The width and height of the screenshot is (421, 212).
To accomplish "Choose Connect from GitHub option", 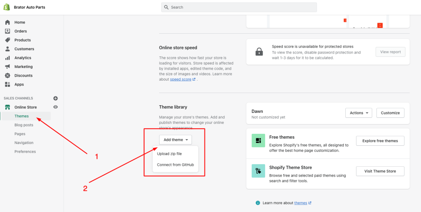I will tap(175, 165).
